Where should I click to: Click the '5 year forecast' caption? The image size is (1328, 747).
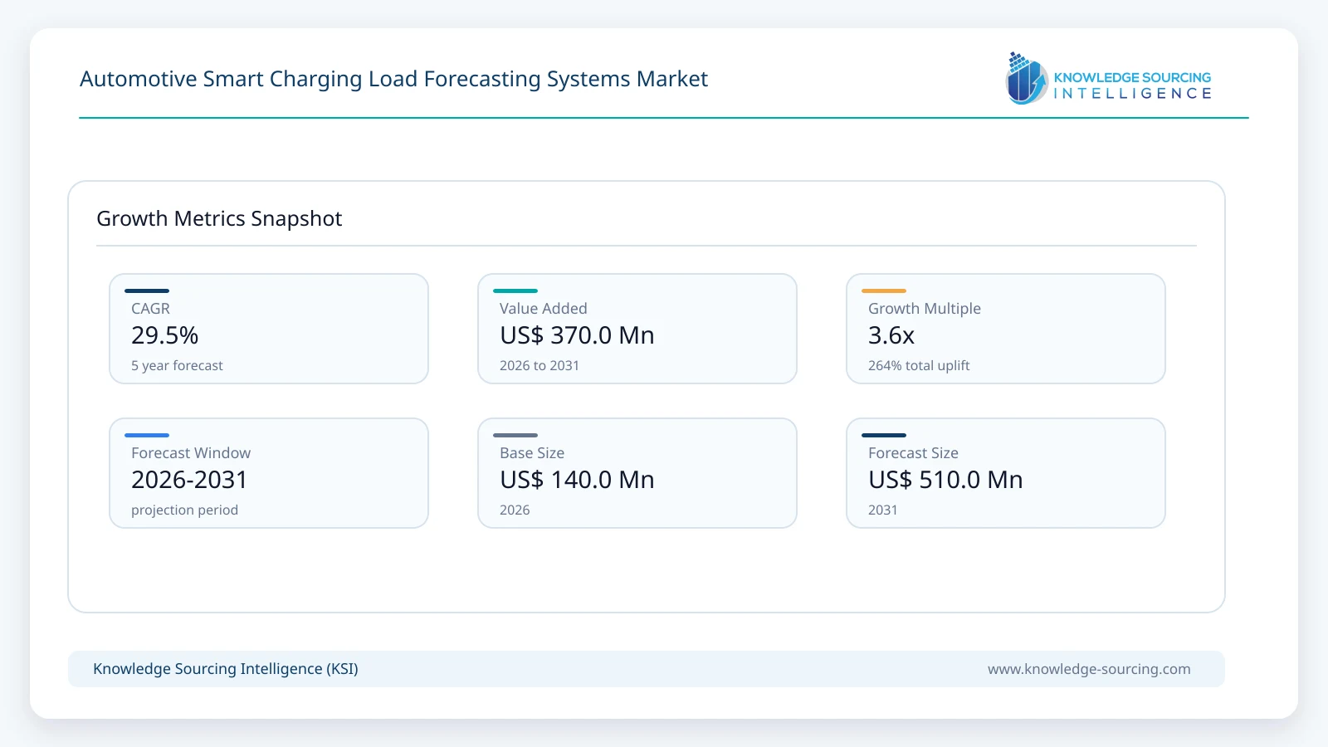pos(177,365)
